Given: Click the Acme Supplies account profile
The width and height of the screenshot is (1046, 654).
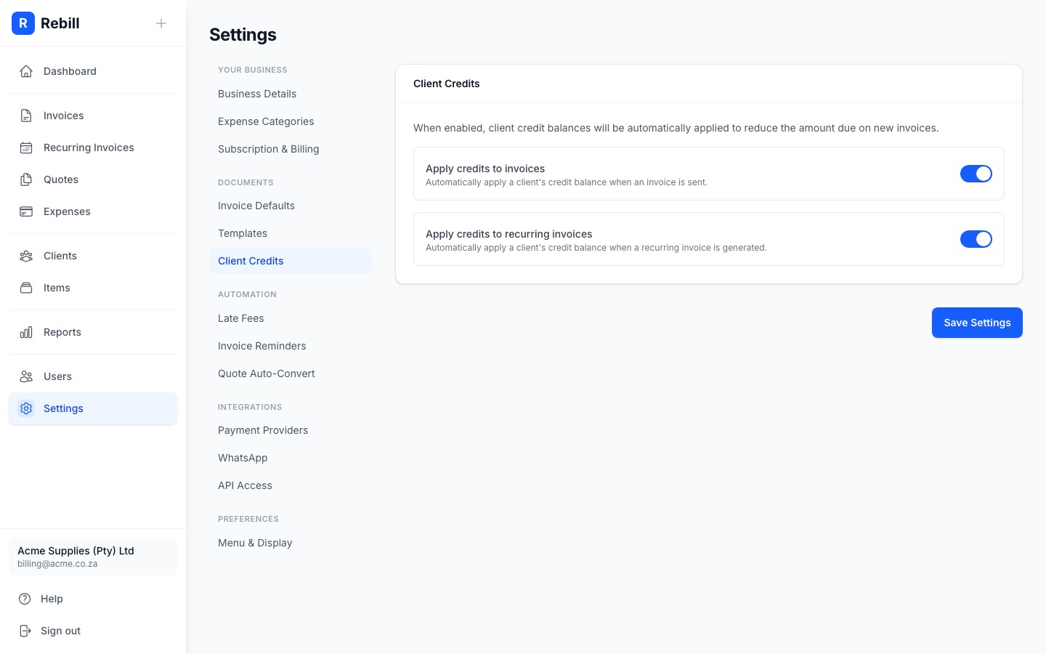Looking at the screenshot, I should 93,557.
